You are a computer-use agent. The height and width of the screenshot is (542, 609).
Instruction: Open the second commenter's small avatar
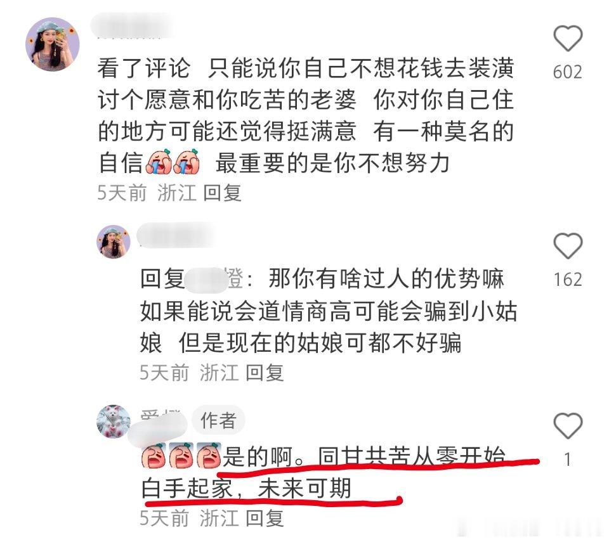(x=114, y=242)
